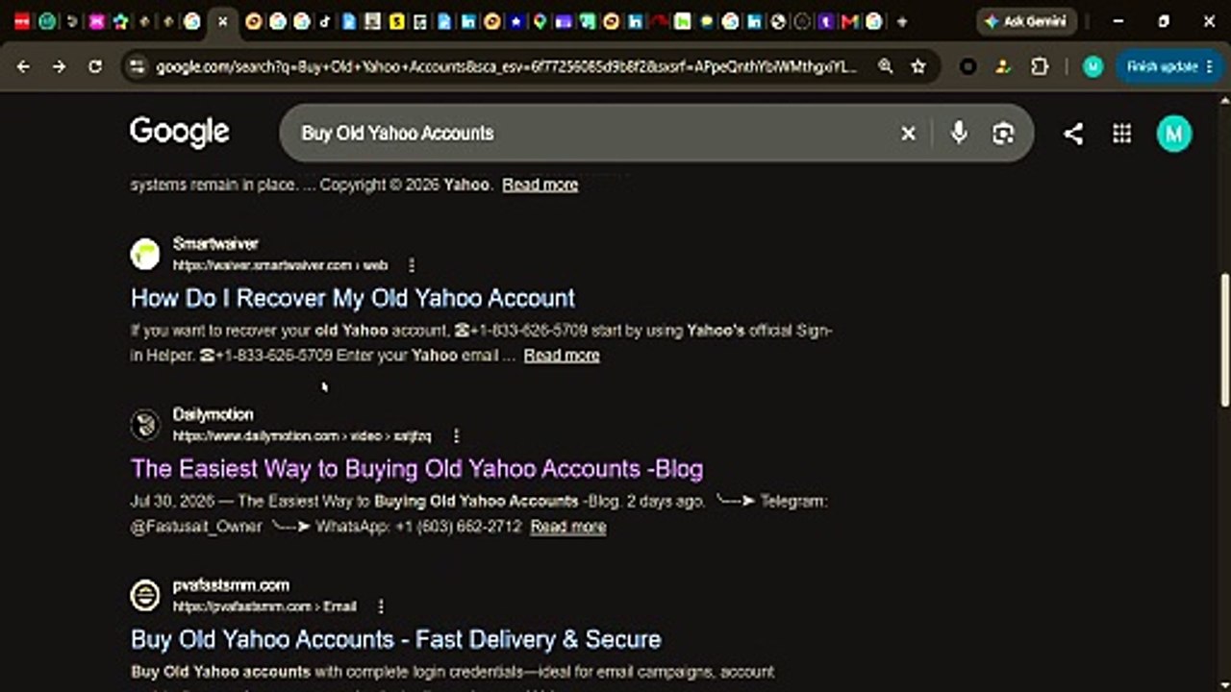Click the Dailymotion site name
The width and height of the screenshot is (1231, 692).
click(214, 415)
